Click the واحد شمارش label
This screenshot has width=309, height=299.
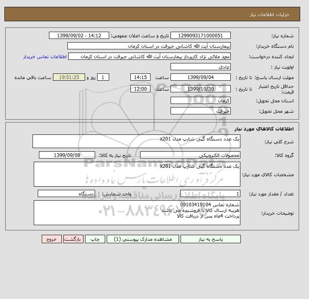tap(116, 194)
